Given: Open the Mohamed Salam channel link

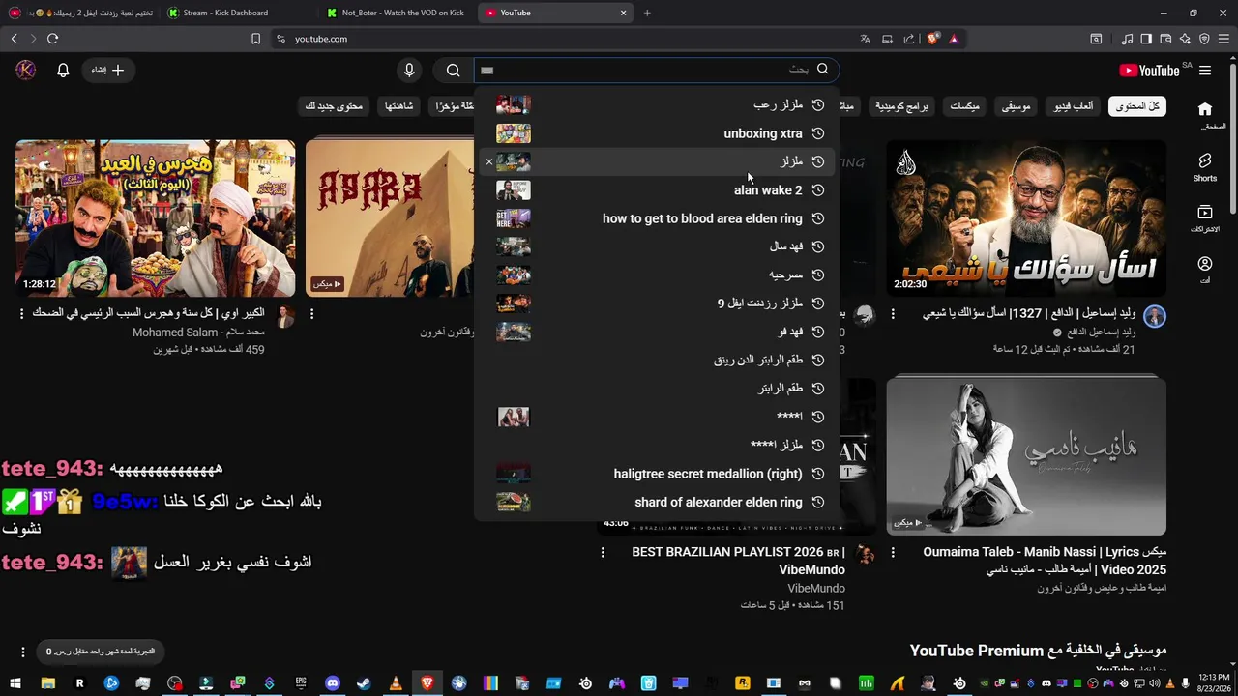Looking at the screenshot, I should (198, 333).
